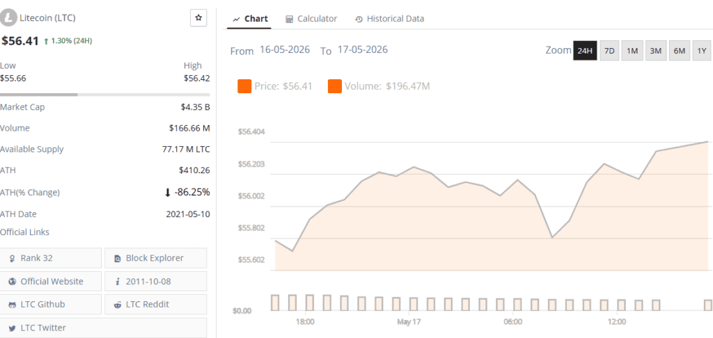Click the 1.30% (24H) change text

click(72, 41)
